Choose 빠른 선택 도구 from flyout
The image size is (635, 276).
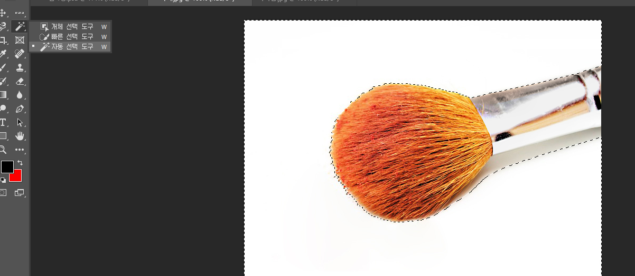point(70,37)
